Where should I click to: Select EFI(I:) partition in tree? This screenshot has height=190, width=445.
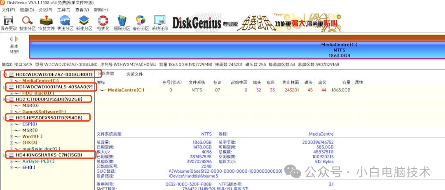[29, 167]
